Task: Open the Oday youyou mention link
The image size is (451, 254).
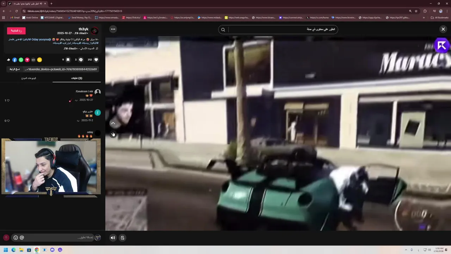Action: [41, 40]
